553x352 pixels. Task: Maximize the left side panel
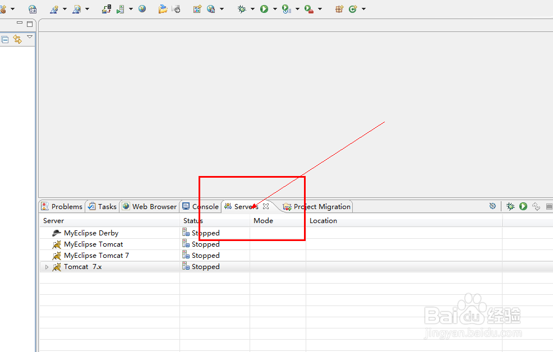coord(30,24)
